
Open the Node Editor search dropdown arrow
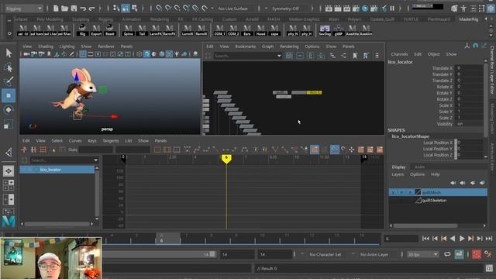279,56
